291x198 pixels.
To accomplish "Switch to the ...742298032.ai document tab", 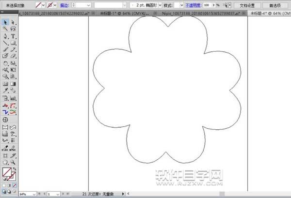I will 54,14.
